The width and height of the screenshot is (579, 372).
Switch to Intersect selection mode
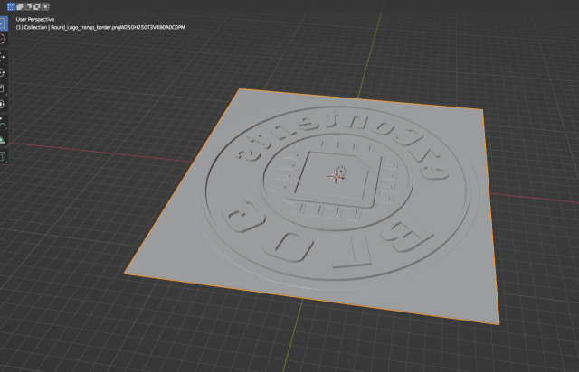point(45,6)
